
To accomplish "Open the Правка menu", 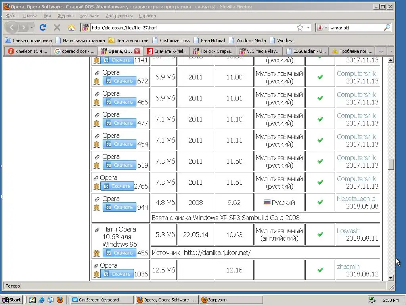I will [x=30, y=15].
